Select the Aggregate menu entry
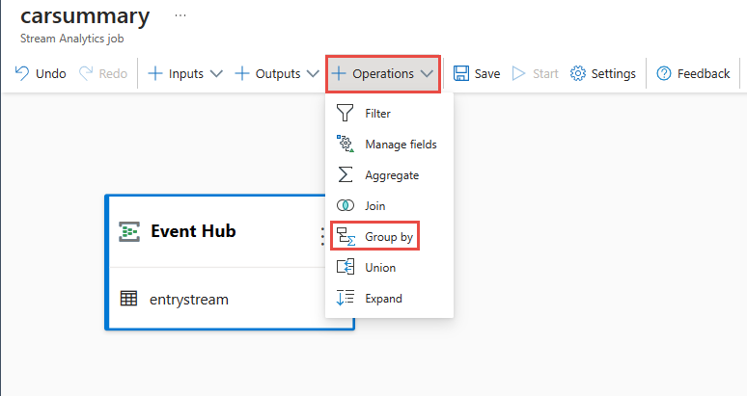Image resolution: width=747 pixels, height=396 pixels. point(391,175)
